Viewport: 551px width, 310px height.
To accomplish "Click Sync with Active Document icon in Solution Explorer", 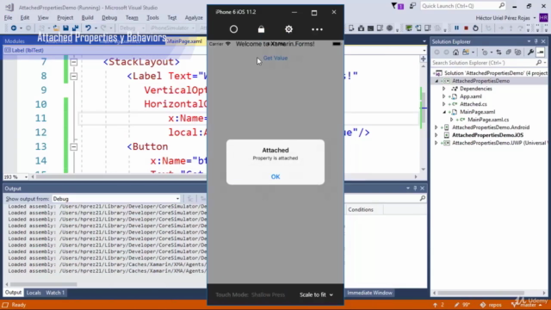I will [x=498, y=53].
